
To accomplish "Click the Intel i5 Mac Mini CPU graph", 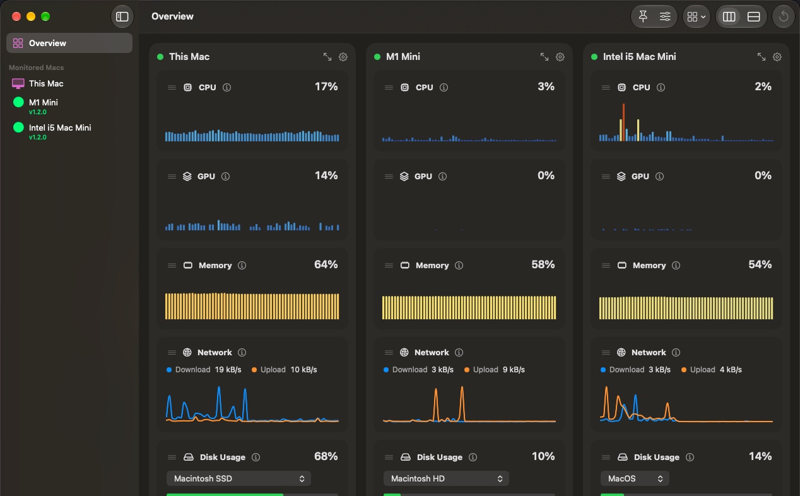I will pyautogui.click(x=686, y=121).
